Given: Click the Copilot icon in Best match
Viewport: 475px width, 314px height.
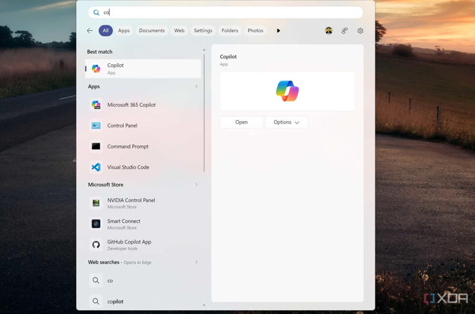Looking at the screenshot, I should tap(96, 69).
